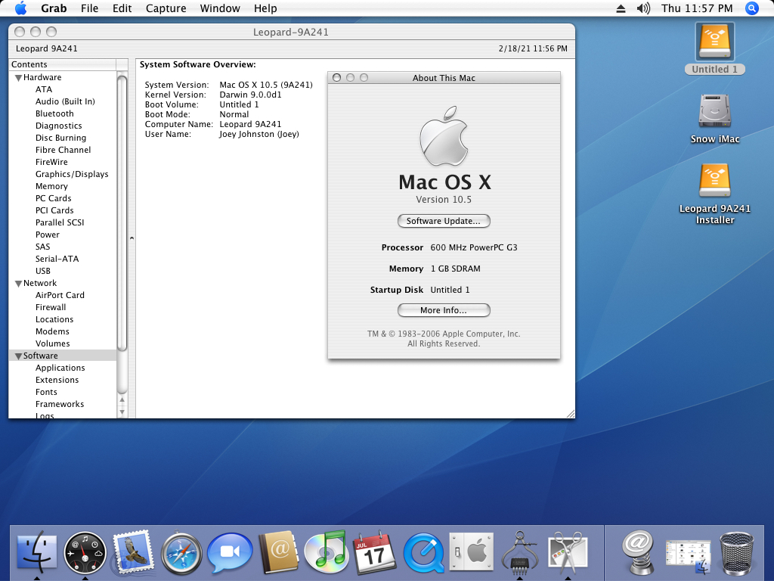Collapse the Network disclosure triangle
This screenshot has width=774, height=581.
coord(18,283)
